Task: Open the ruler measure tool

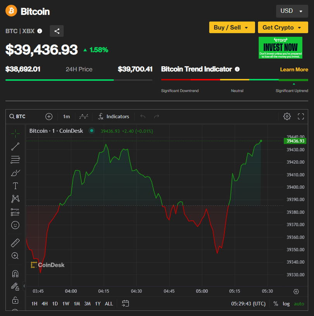Action: 15,243
